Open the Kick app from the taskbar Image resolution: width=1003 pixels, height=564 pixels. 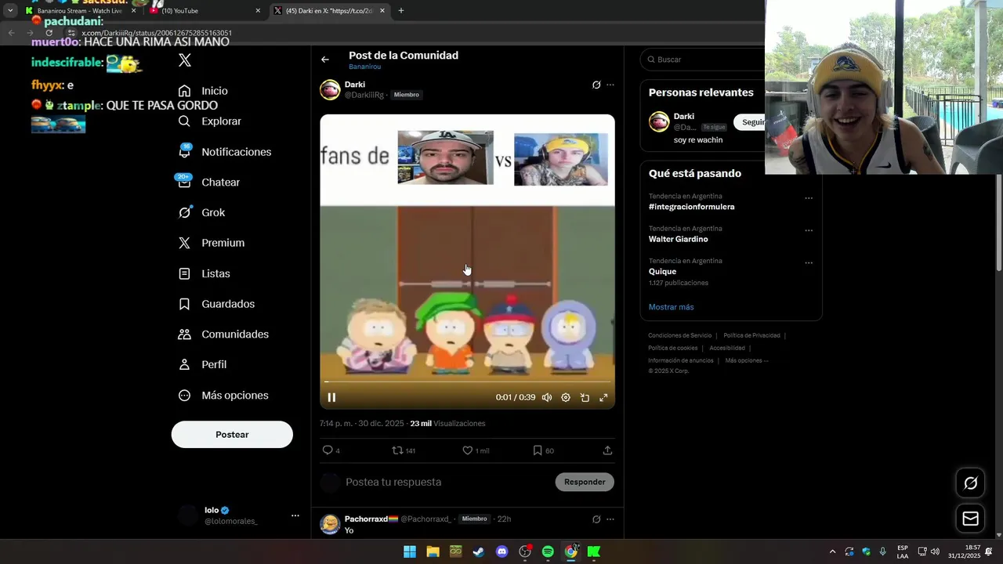pyautogui.click(x=594, y=551)
